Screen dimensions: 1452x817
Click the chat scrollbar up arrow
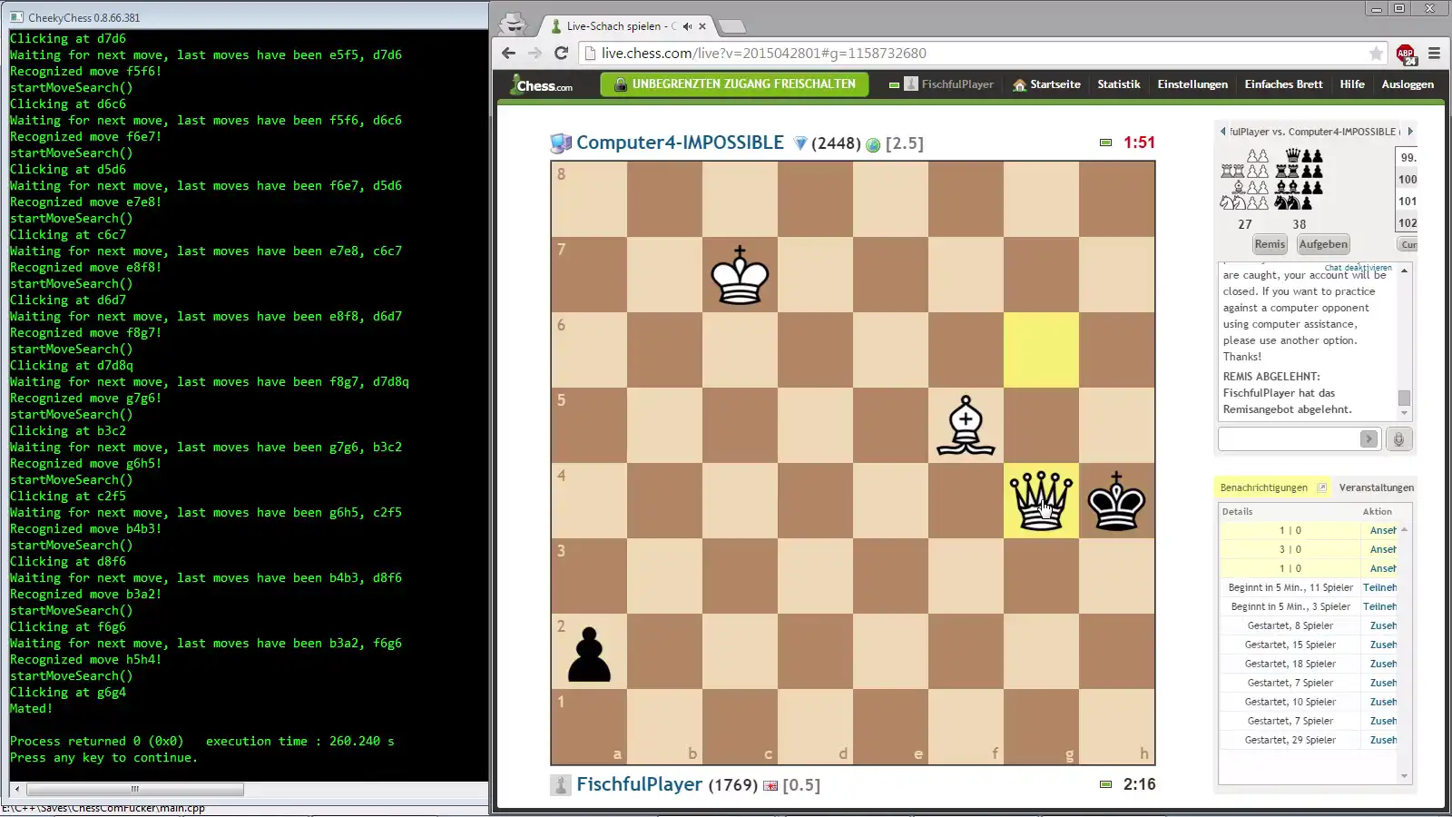point(1404,271)
